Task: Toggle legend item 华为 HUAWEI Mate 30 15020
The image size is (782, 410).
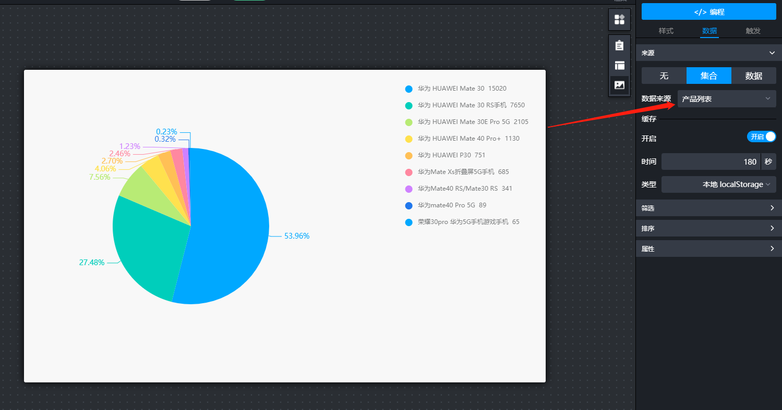Action: click(x=456, y=89)
